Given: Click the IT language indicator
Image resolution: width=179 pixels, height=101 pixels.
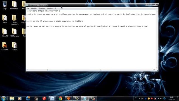Looking at the screenshot, I should pyautogui.click(x=136, y=98).
